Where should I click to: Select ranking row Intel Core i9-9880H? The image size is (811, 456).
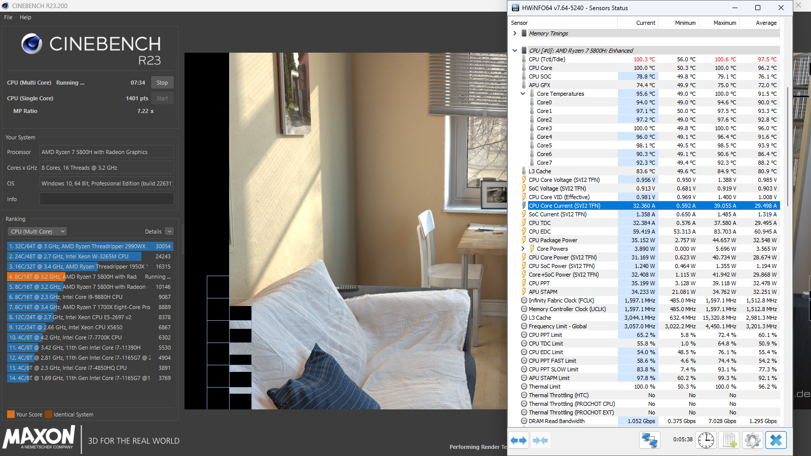[x=90, y=297]
